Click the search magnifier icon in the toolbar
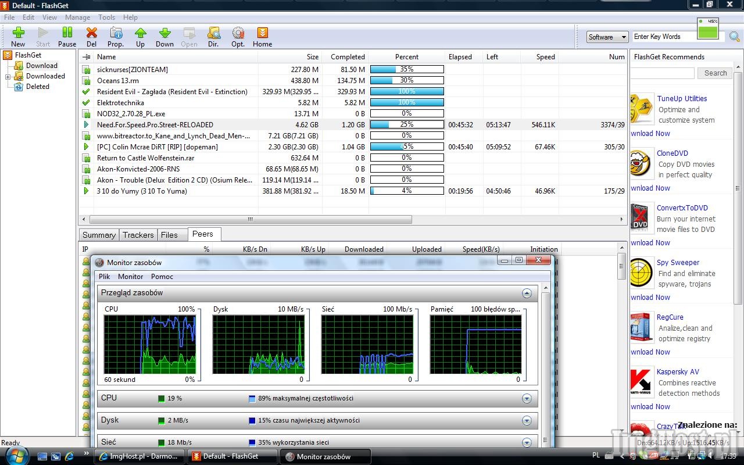The height and width of the screenshot is (465, 744). click(x=735, y=37)
